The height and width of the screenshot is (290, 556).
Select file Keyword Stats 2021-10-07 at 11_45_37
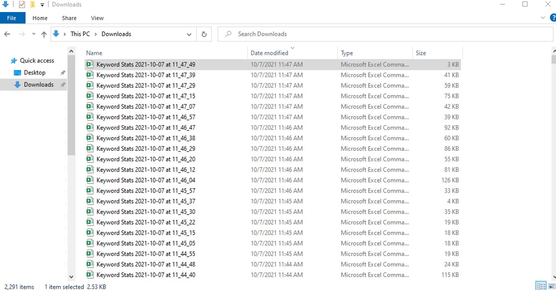pos(146,201)
